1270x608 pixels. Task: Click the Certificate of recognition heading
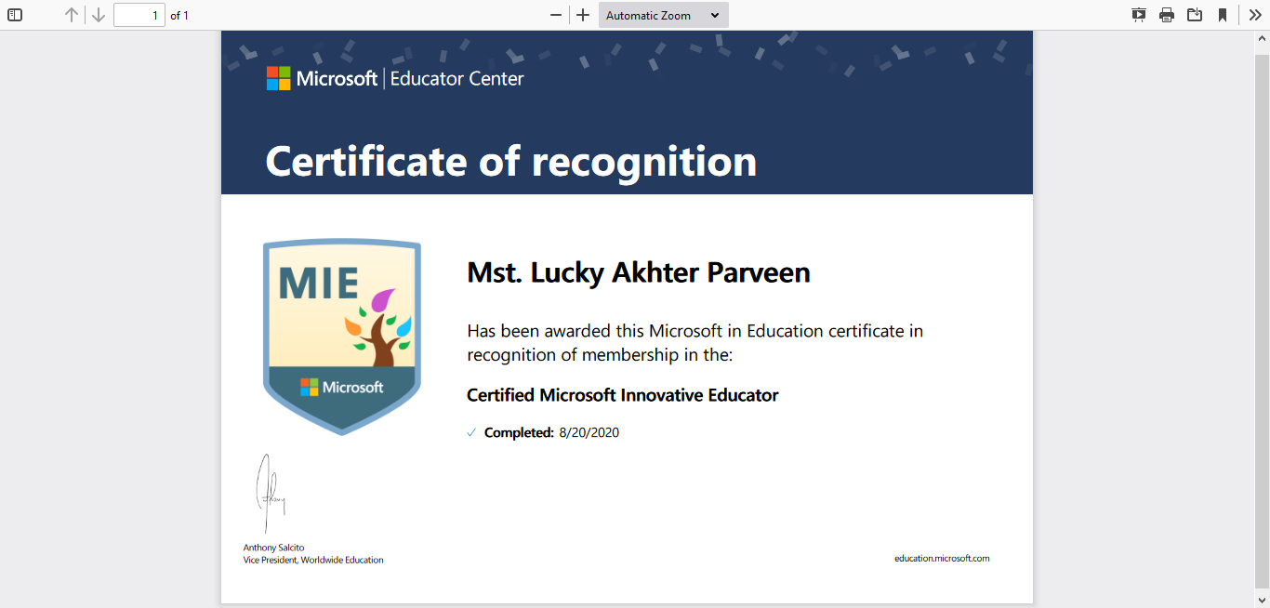click(511, 161)
